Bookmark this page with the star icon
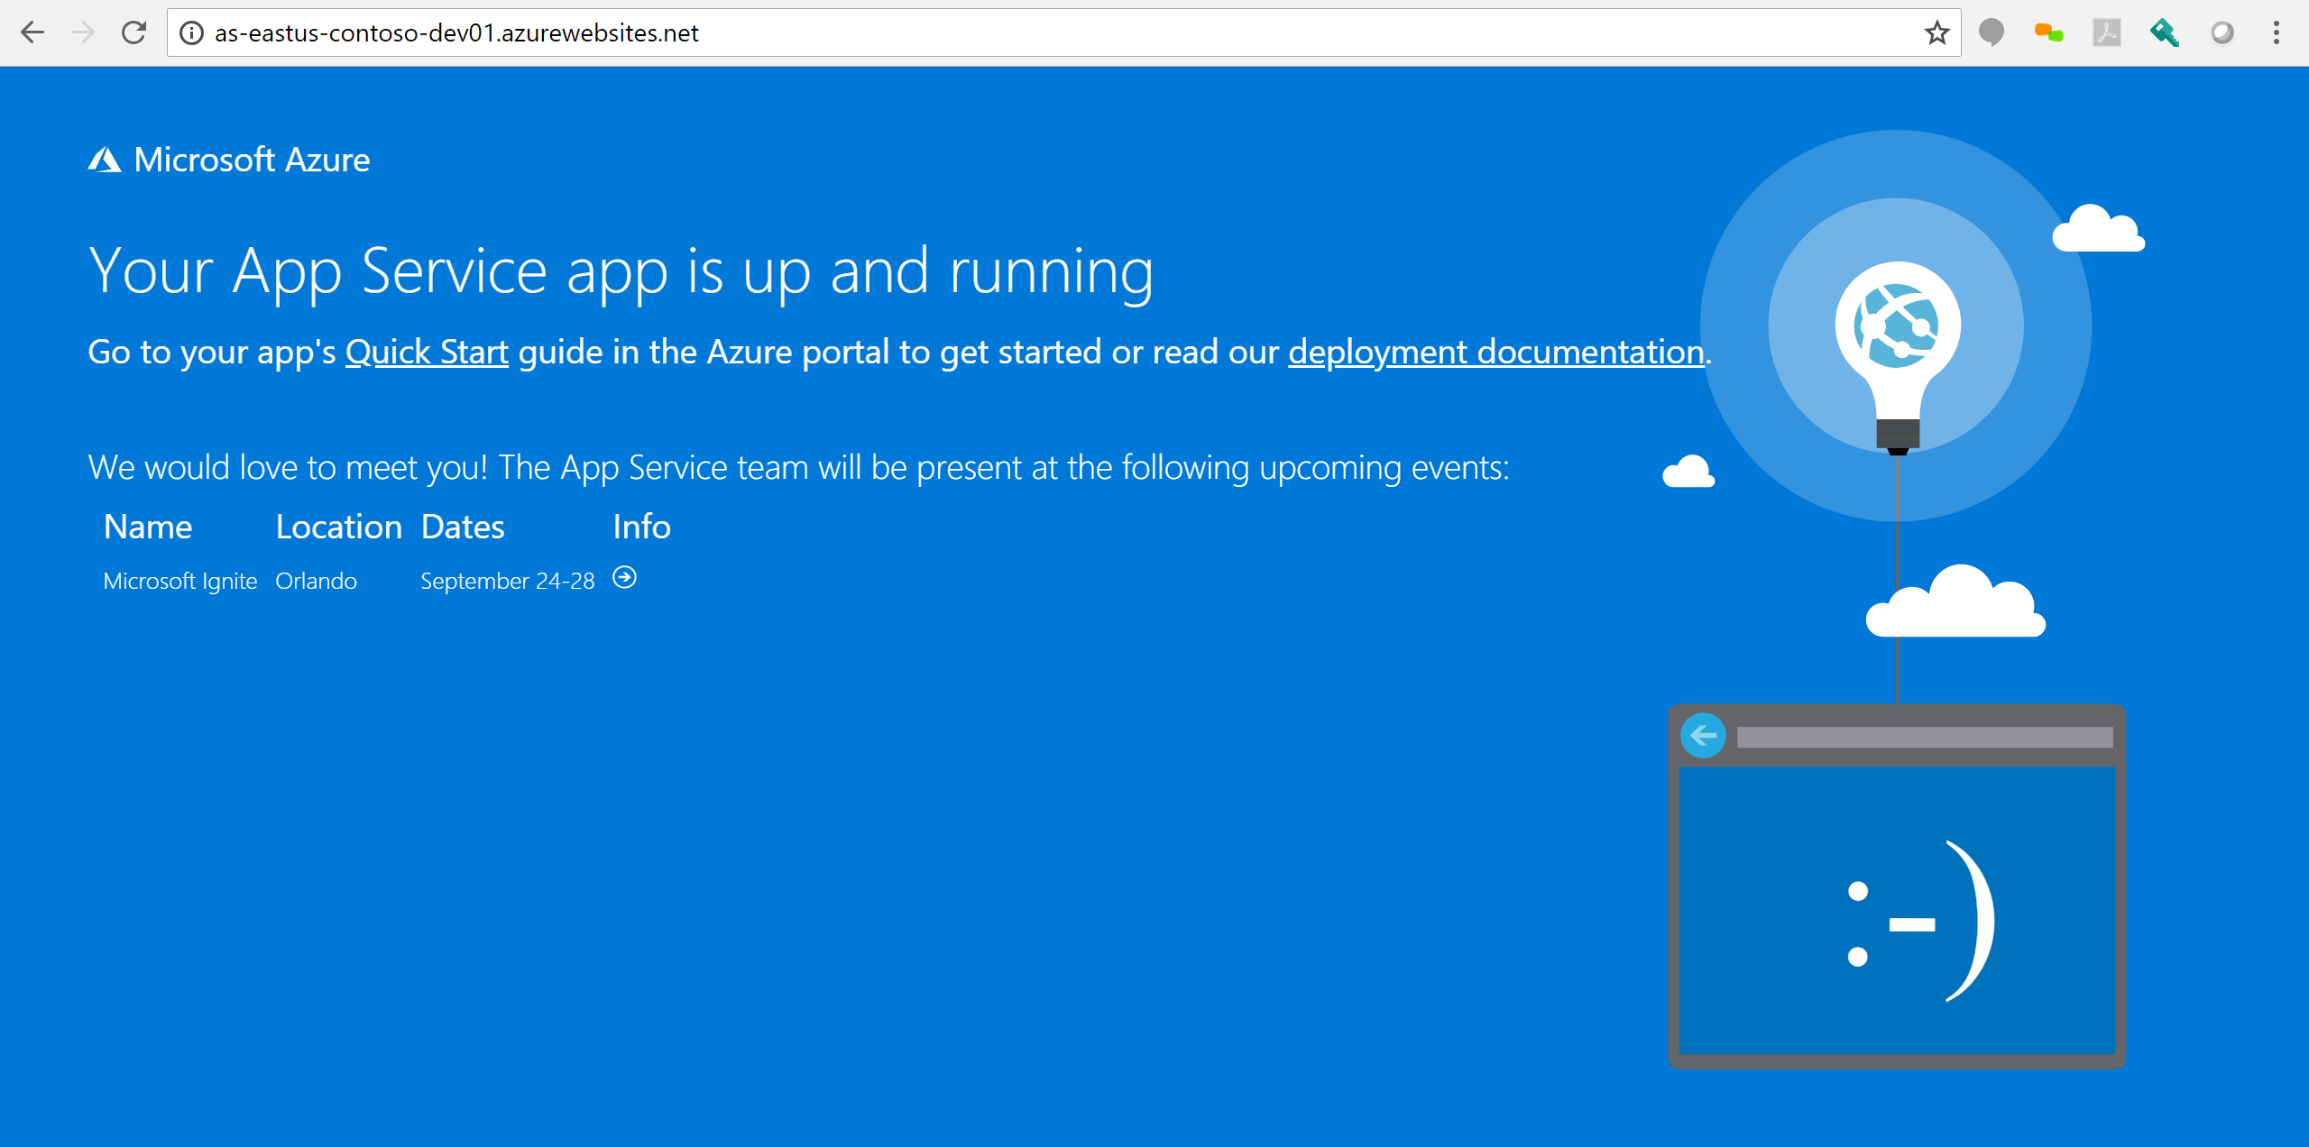This screenshot has width=2309, height=1147. [1936, 33]
